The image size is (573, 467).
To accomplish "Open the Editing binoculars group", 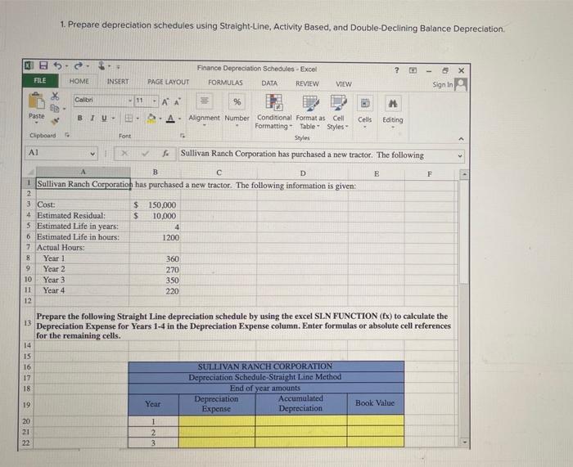I will (393, 112).
